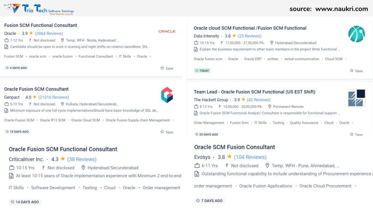This screenshot has height=210, width=373.
Task: Open the Oracle Fusion SCM Functional Consultant job
Action: 63,149
